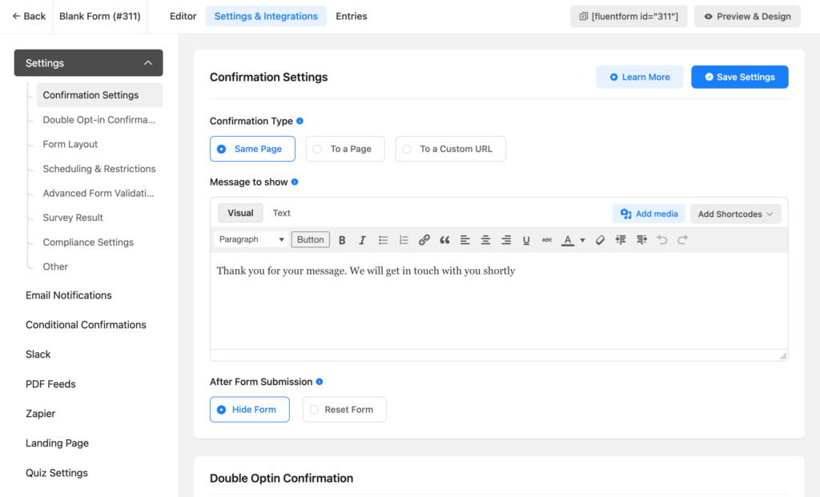Apply bold formatting in the editor toolbar
This screenshot has width=820, height=497.
[342, 239]
